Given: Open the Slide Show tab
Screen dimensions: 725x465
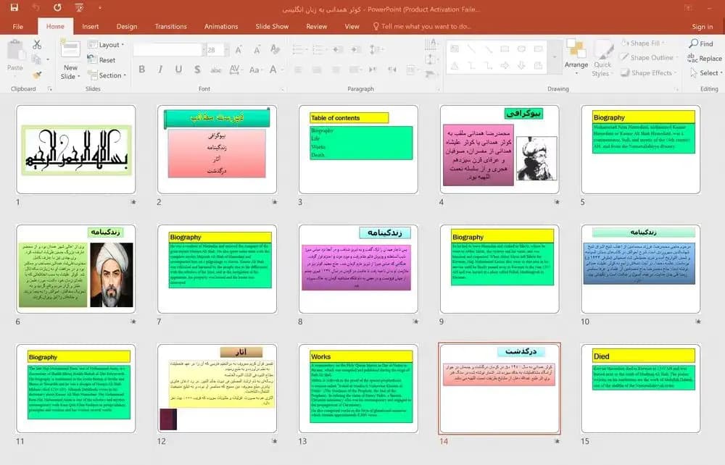Looking at the screenshot, I should (272, 26).
